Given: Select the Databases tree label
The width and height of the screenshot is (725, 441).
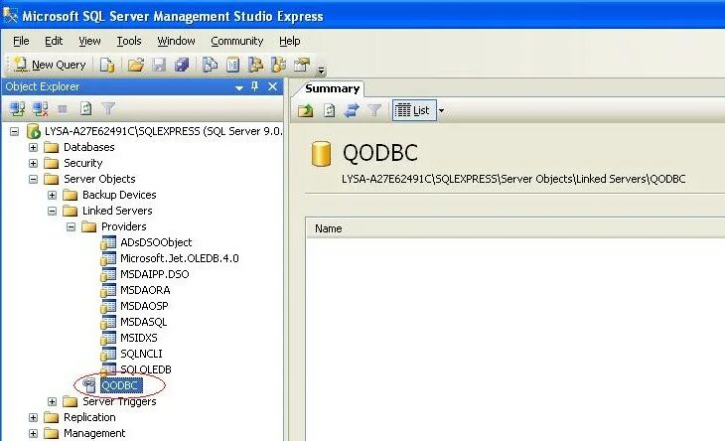Looking at the screenshot, I should point(88,147).
